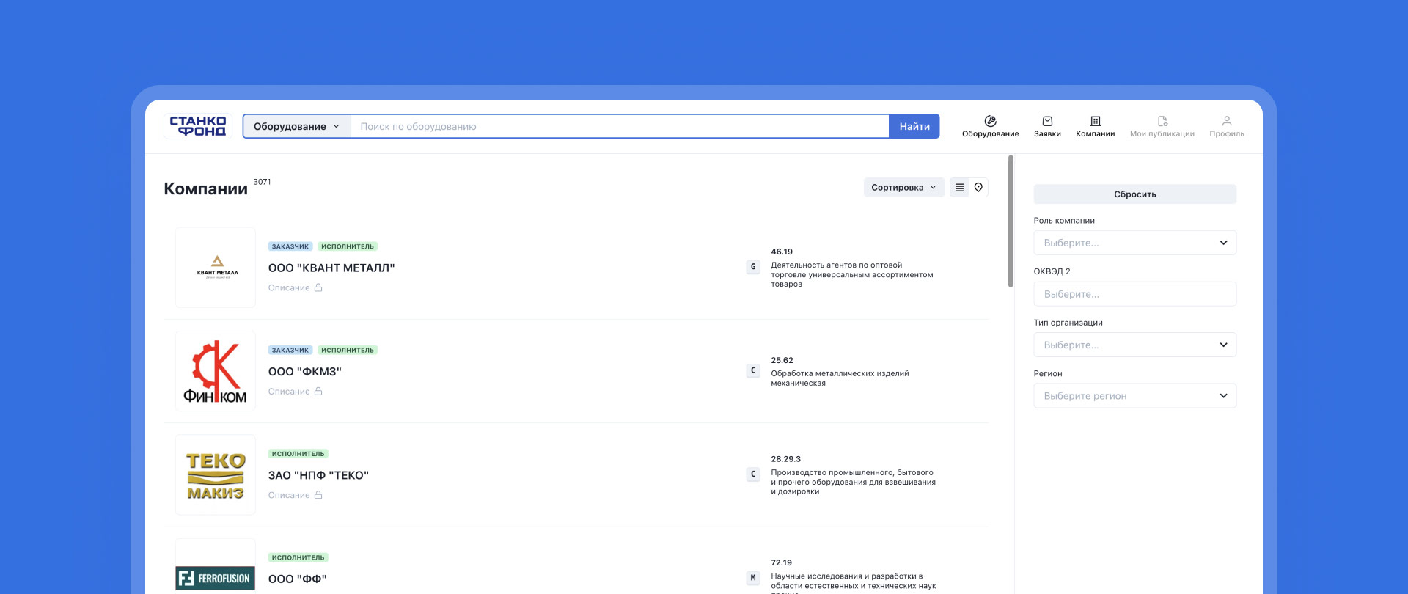The image size is (1408, 594).
Task: Click the OKVED code 28.29.3
Action: [x=785, y=459]
